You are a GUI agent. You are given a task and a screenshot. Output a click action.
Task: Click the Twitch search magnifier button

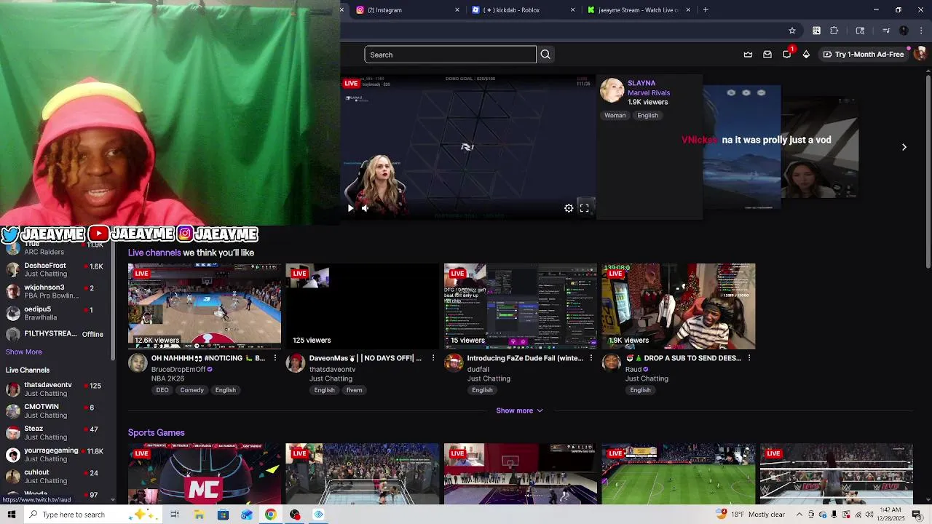click(x=545, y=55)
